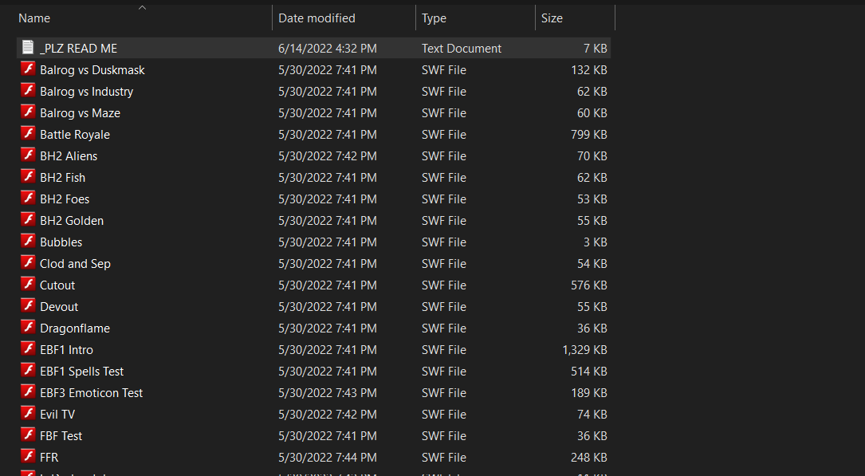Click the text document icon of _PLZ READ ME
865x476 pixels.
[x=29, y=48]
